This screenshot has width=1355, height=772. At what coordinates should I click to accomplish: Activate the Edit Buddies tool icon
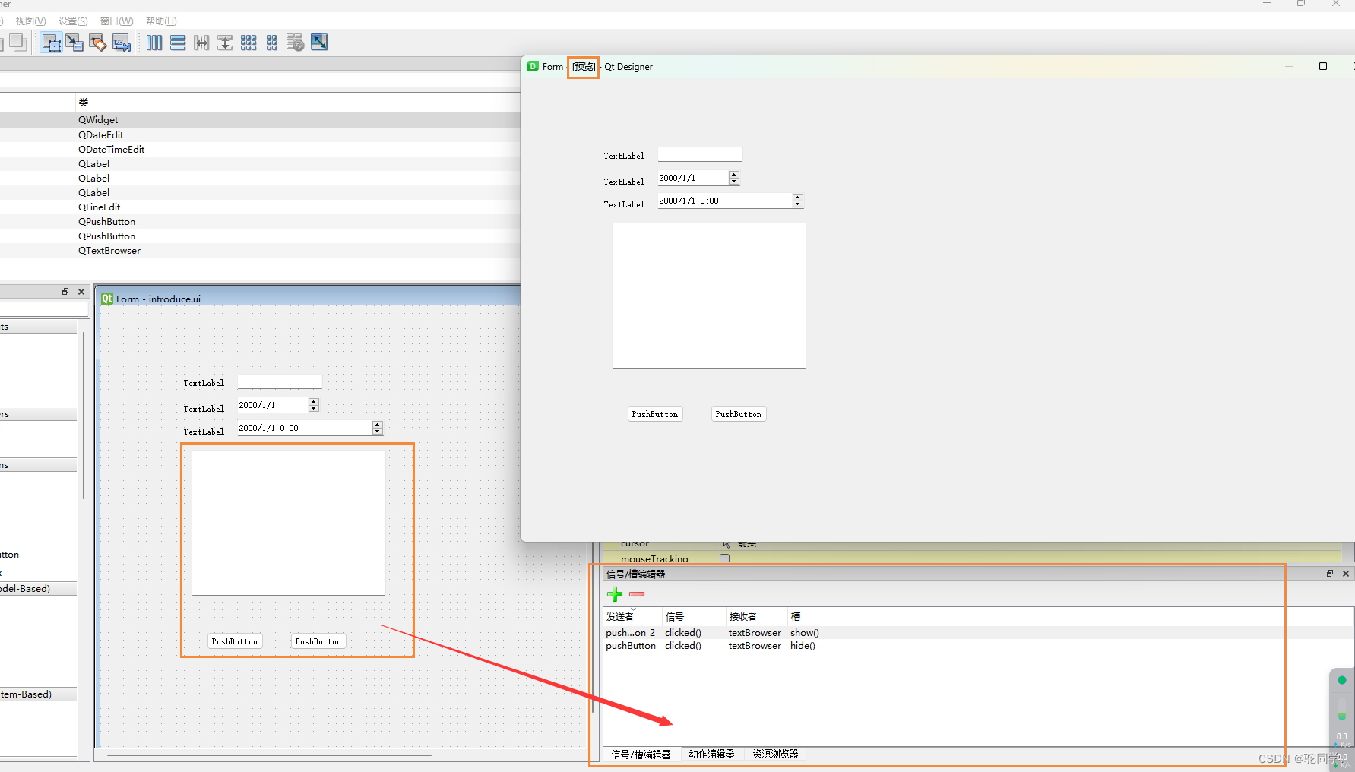point(98,43)
